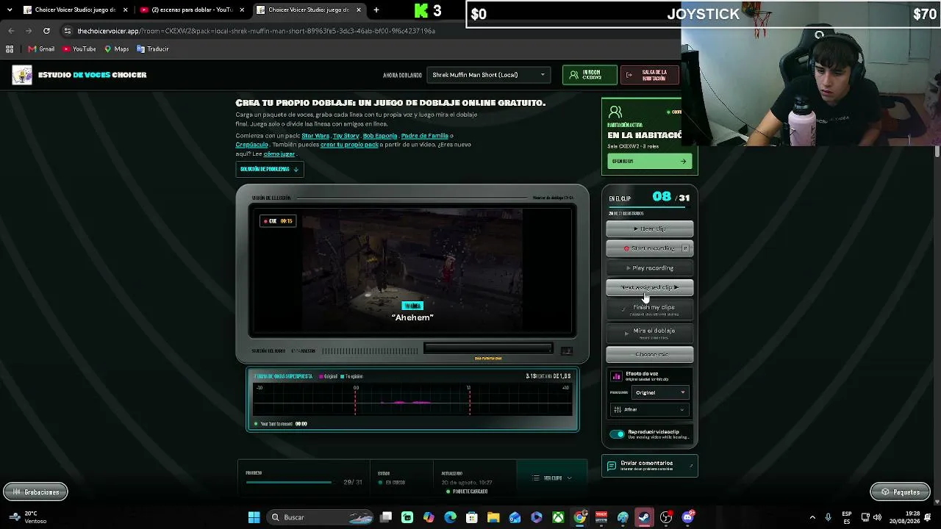Open the 'crear tu propio pack' link
Image resolution: width=941 pixels, height=529 pixels.
pyautogui.click(x=349, y=145)
